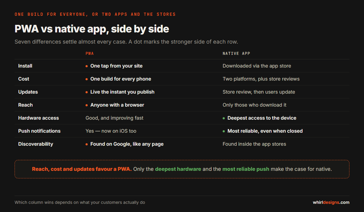This screenshot has height=212, width=364.
Task: Click the 'ONE BUILD FOR EVERYONE' orange tagline
Action: (95, 14)
